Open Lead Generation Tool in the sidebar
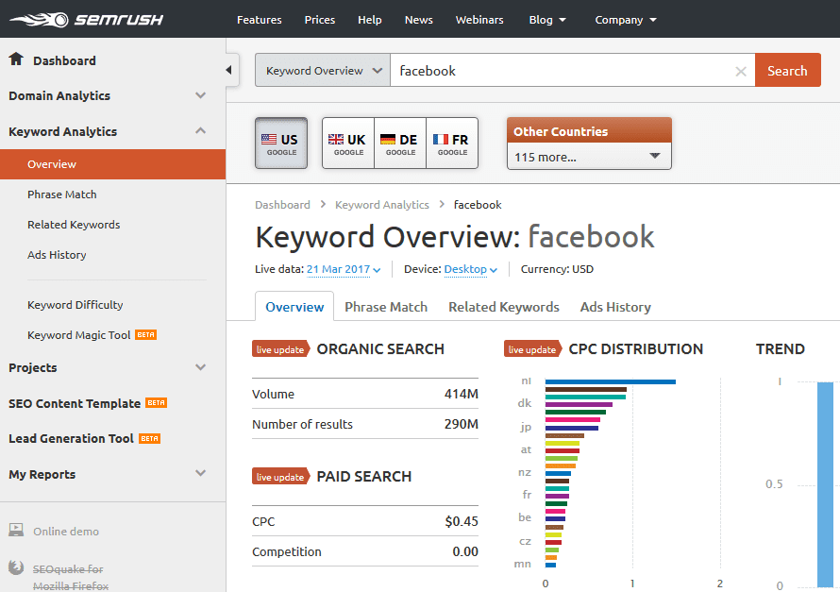Image resolution: width=840 pixels, height=592 pixels. 71,439
